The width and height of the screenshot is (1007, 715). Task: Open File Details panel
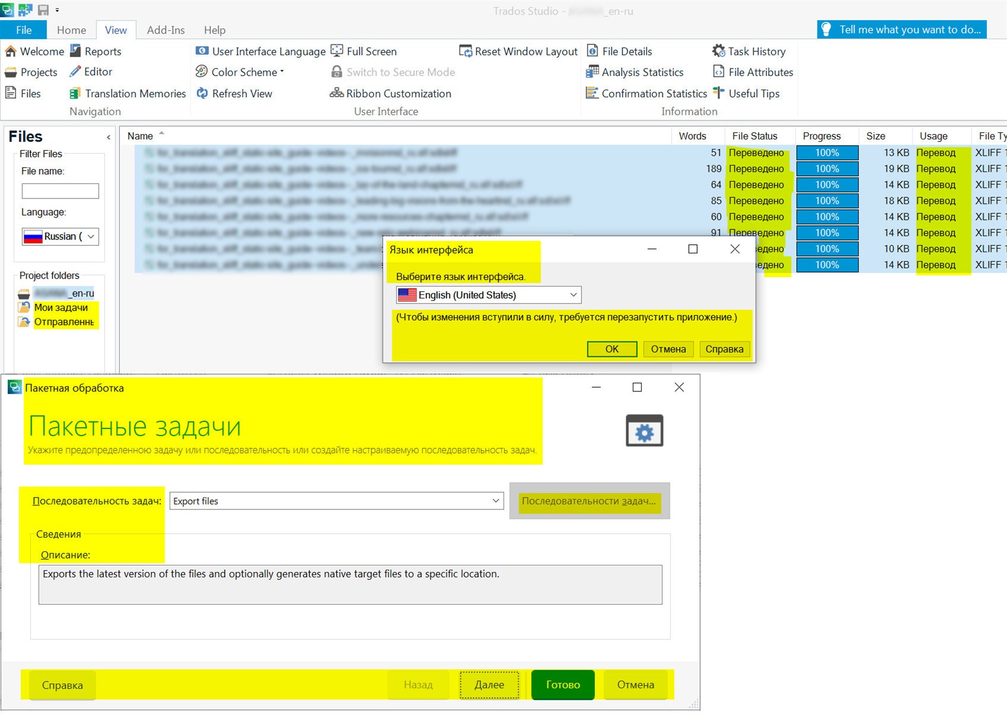click(620, 51)
